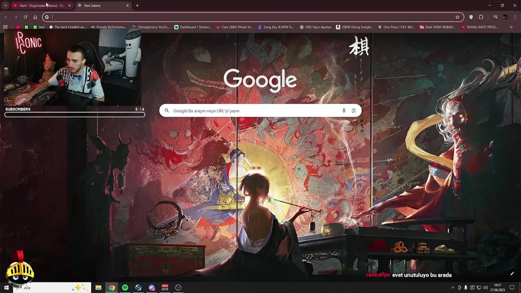The width and height of the screenshot is (521, 293).
Task: Open 'The best ChatBot an...' bookmark
Action: 68,27
